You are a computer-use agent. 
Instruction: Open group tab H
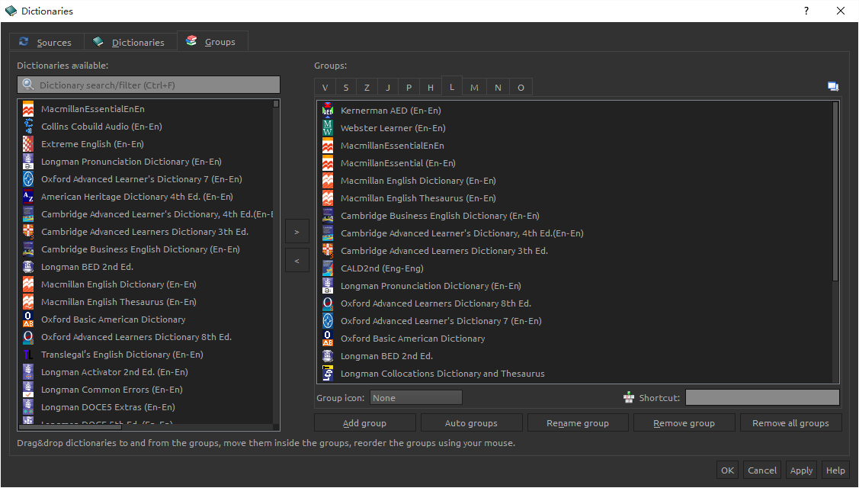point(431,88)
